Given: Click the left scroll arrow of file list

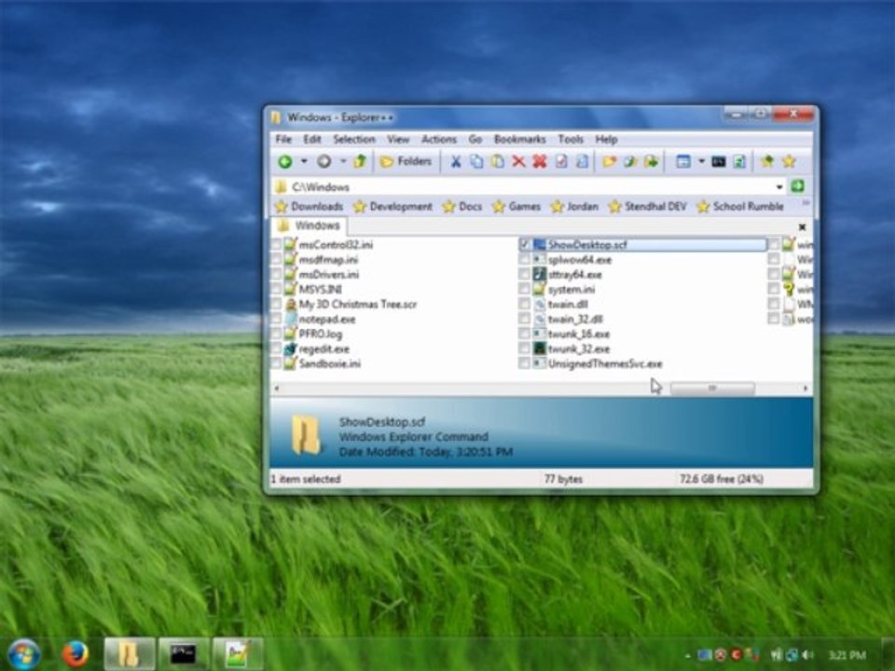Looking at the screenshot, I should pos(277,389).
